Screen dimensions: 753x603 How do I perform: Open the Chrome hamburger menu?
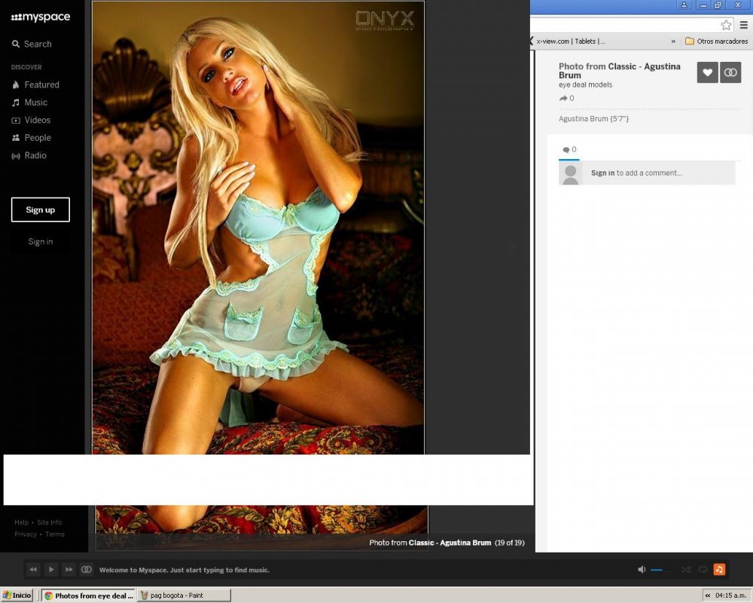(x=744, y=25)
